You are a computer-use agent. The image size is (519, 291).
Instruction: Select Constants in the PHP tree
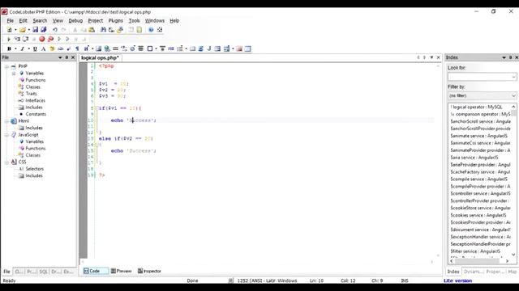pos(36,114)
